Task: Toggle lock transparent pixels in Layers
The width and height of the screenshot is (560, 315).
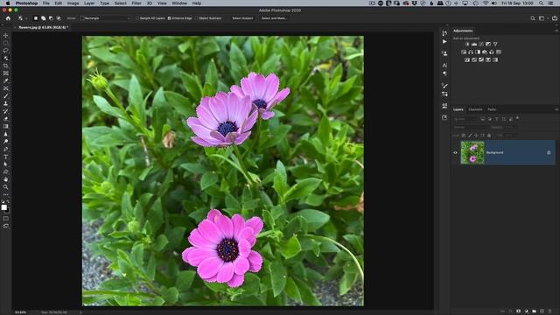Action: [464, 136]
